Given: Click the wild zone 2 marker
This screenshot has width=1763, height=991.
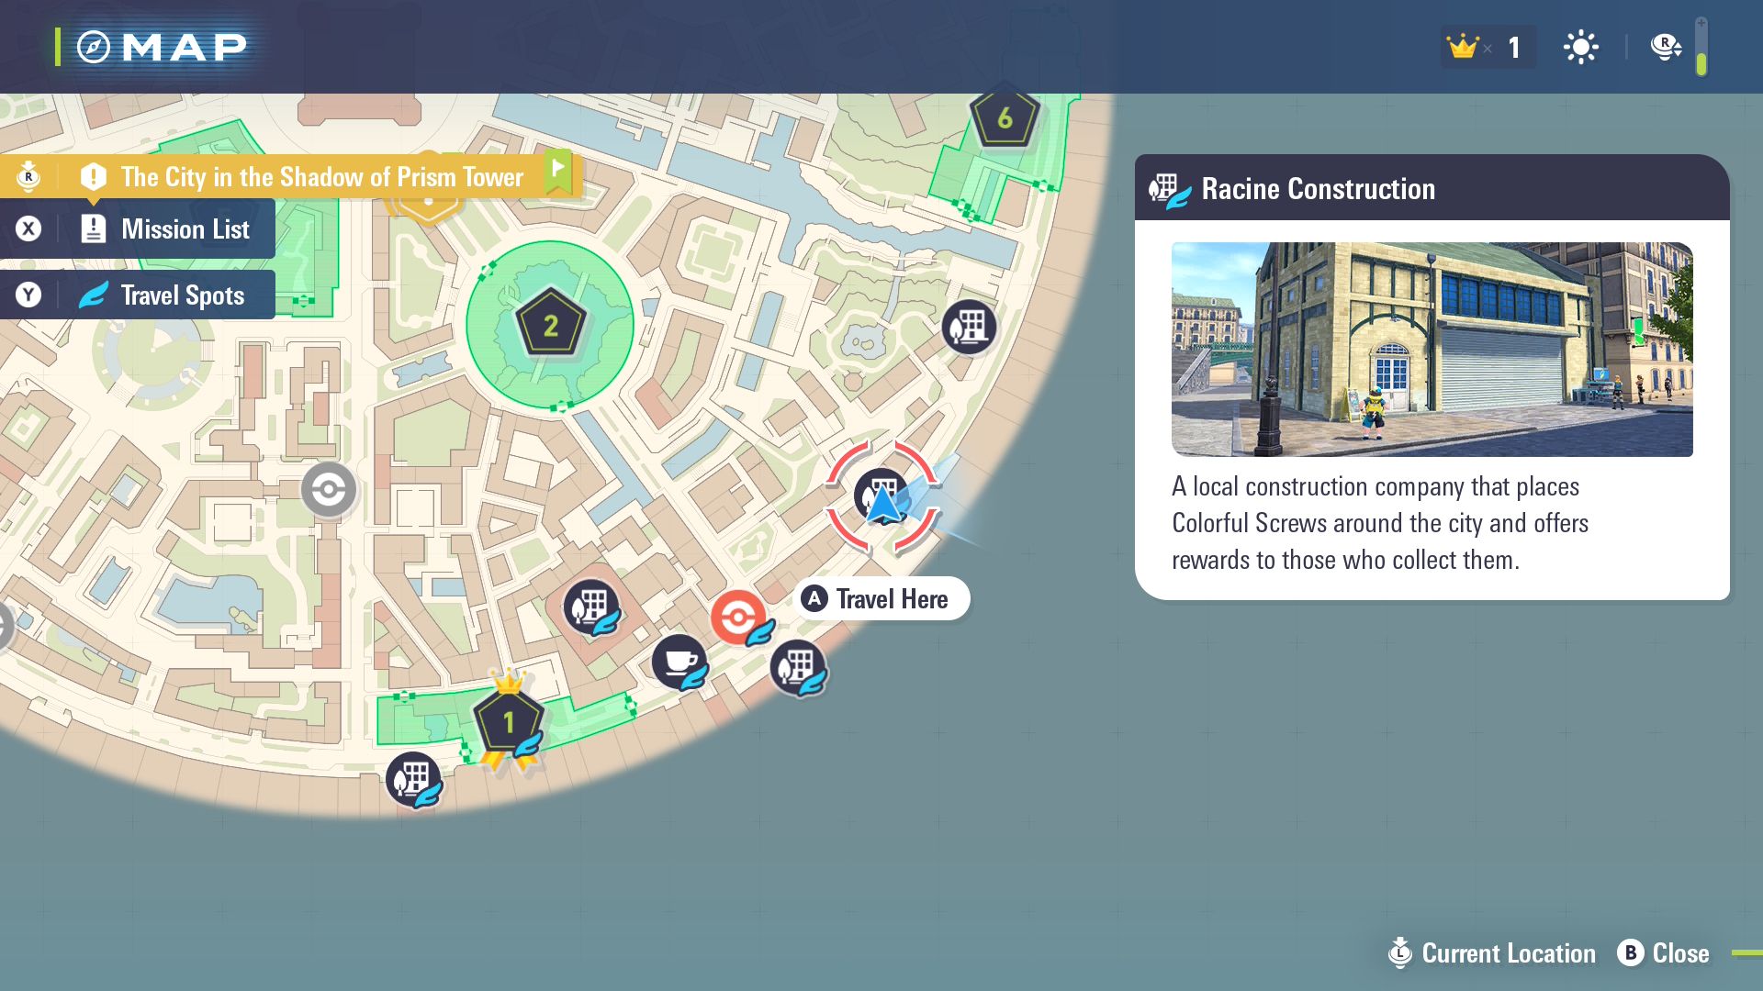Looking at the screenshot, I should tap(550, 325).
